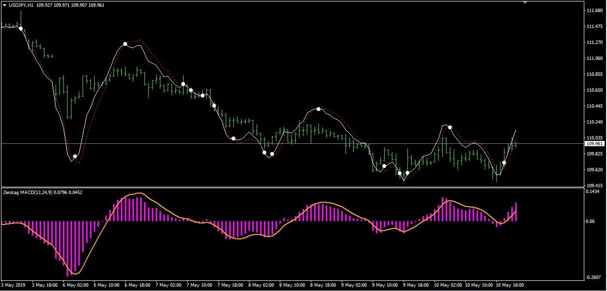607x291 pixels.
Task: Click the 0.1434 MACD scale value
Action: [x=593, y=192]
